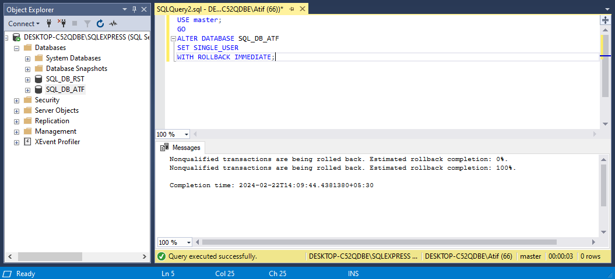Open the Messages results tab
615x279 pixels.
181,148
